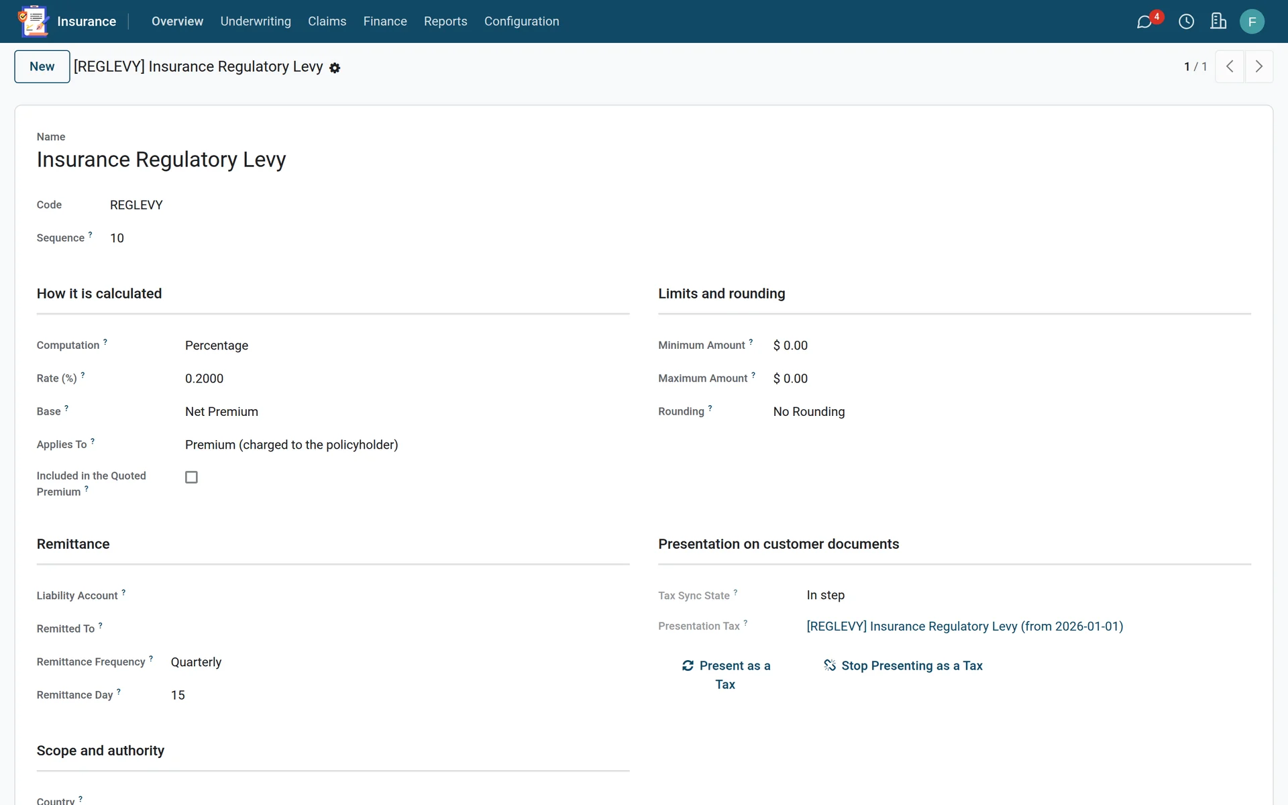
Task: Show the Rounding help tooltip
Action: click(x=710, y=408)
